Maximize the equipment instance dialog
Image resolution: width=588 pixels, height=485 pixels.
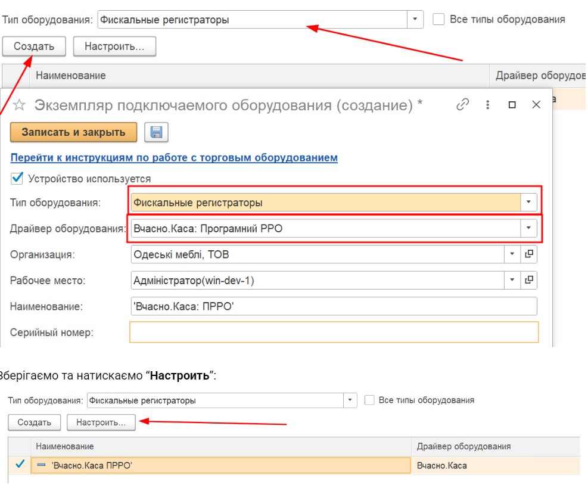pyautogui.click(x=512, y=105)
